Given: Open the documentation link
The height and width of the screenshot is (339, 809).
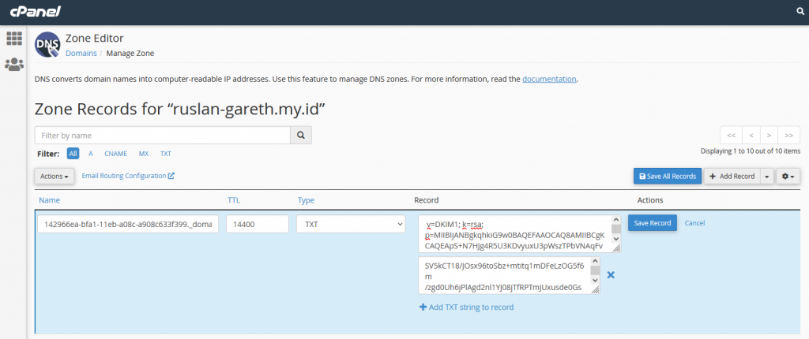Looking at the screenshot, I should coord(549,79).
